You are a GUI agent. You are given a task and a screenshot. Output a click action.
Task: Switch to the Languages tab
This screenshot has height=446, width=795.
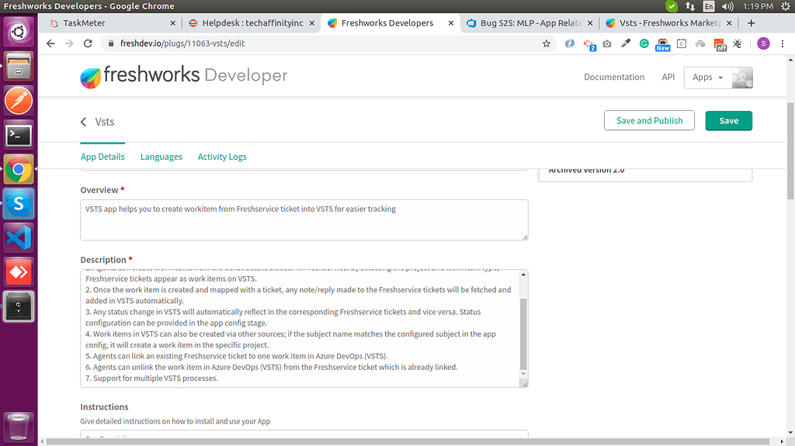[161, 157]
